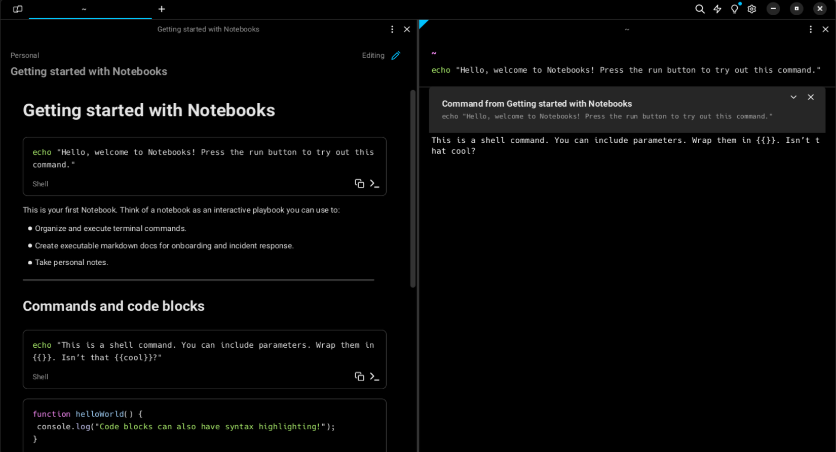Run the second shell command with parameters
Screen dimensions: 836x452
[x=374, y=377]
